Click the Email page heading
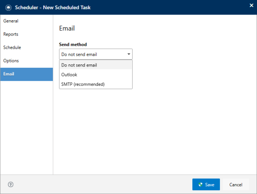 tap(67, 28)
